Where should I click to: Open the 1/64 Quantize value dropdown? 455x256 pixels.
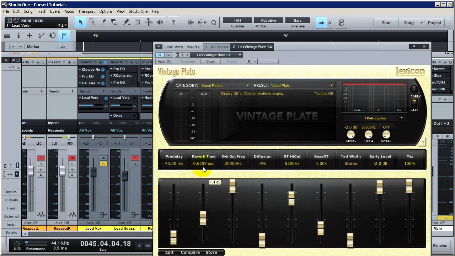[237, 20]
